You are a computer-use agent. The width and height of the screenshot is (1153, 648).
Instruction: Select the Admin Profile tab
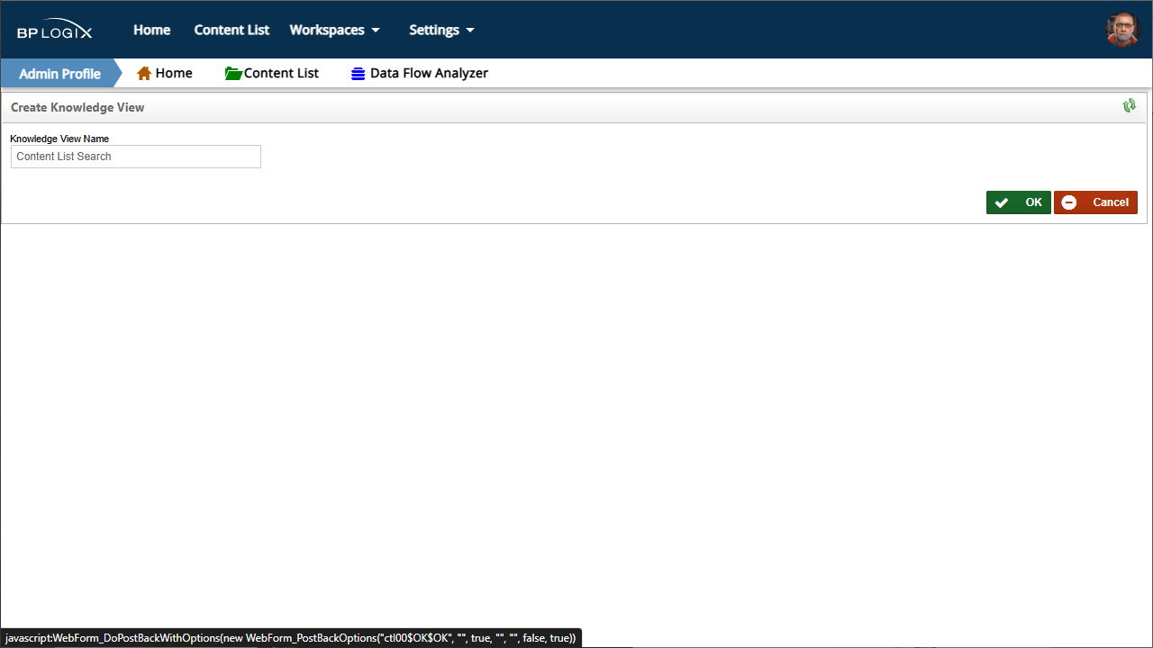(59, 74)
